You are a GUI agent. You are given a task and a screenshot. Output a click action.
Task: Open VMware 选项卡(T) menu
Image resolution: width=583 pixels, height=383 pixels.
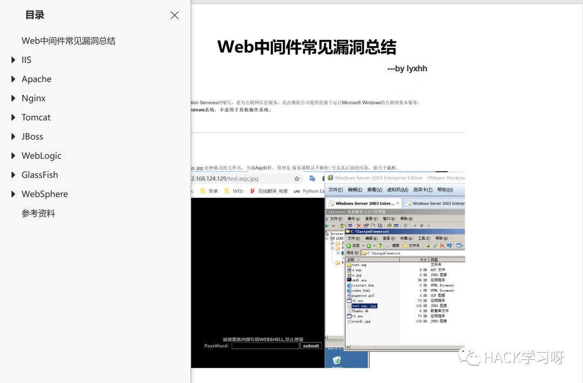click(422, 190)
